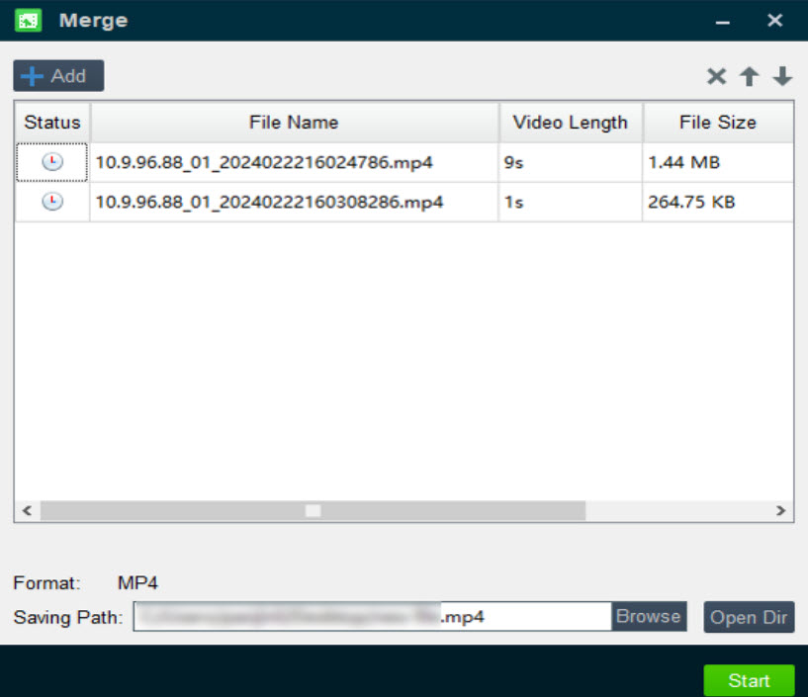The width and height of the screenshot is (808, 697).
Task: Sort by the File Size column header
Action: point(717,123)
